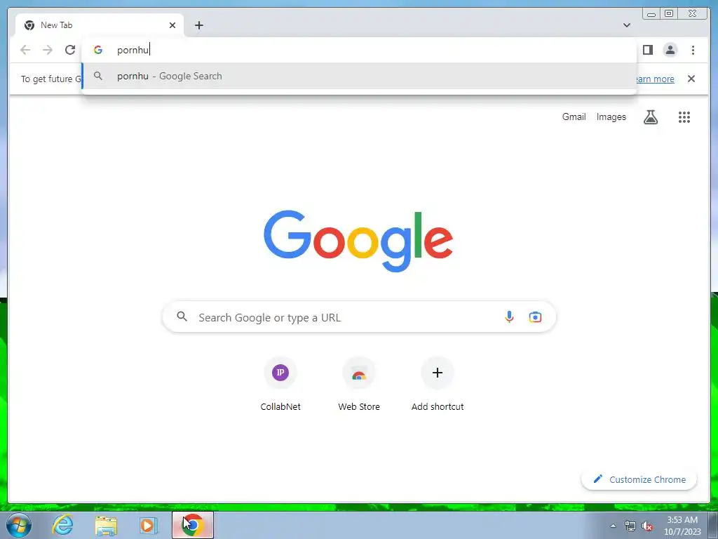Start voice search with the microphone icon
Image resolution: width=718 pixels, height=539 pixels.
pyautogui.click(x=509, y=317)
